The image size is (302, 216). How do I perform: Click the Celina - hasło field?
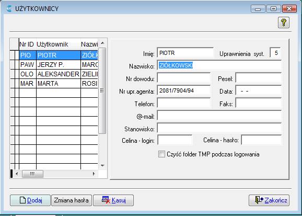(261, 140)
